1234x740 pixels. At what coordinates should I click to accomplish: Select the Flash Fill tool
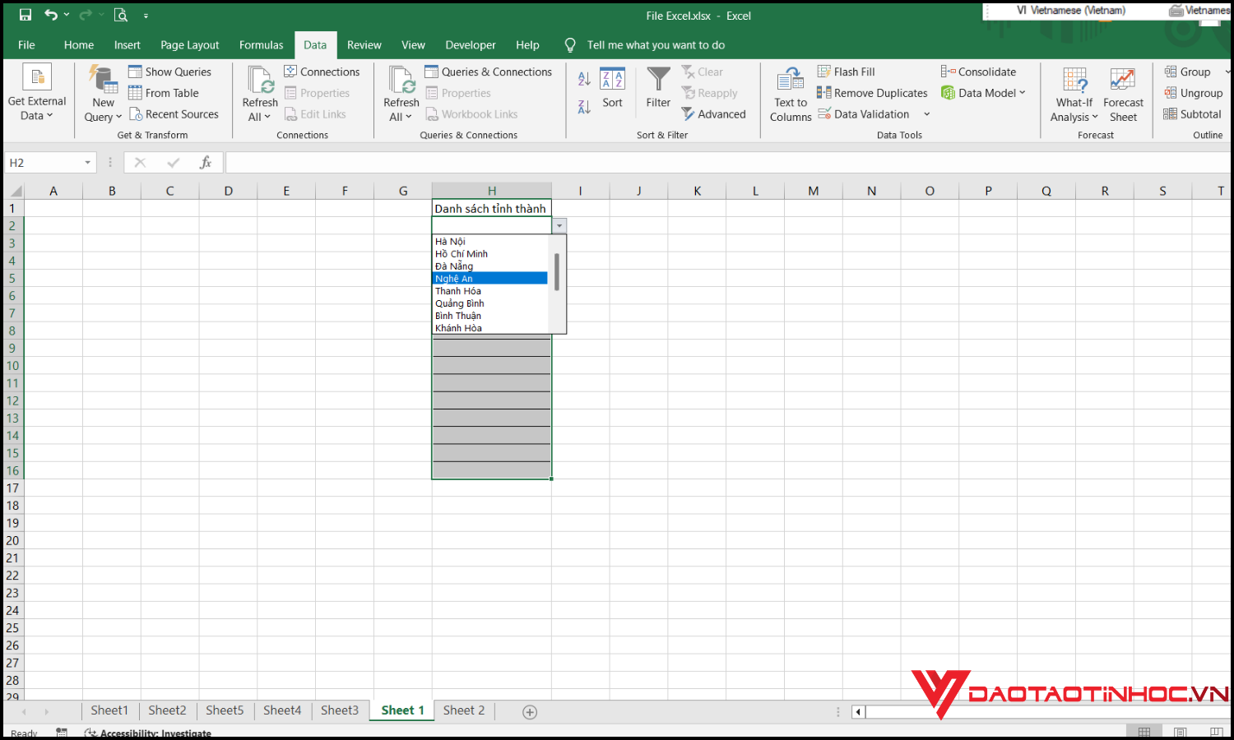coord(846,72)
